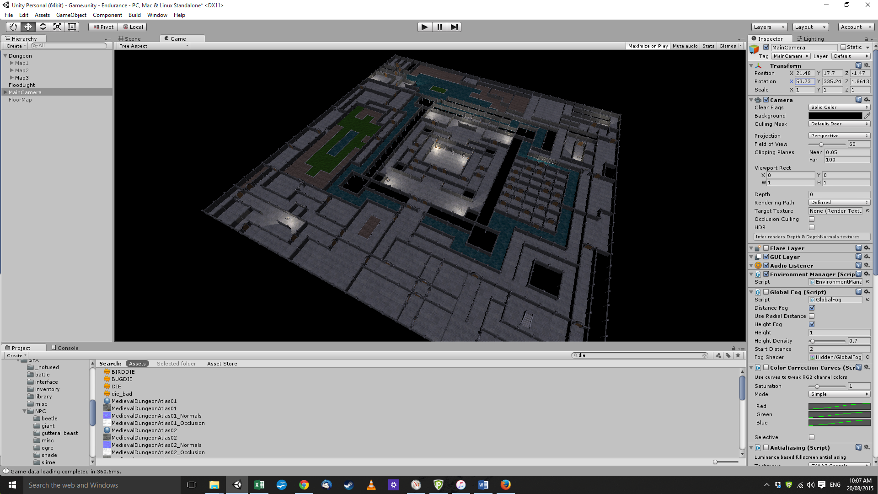Open Steam from the taskbar

click(349, 485)
